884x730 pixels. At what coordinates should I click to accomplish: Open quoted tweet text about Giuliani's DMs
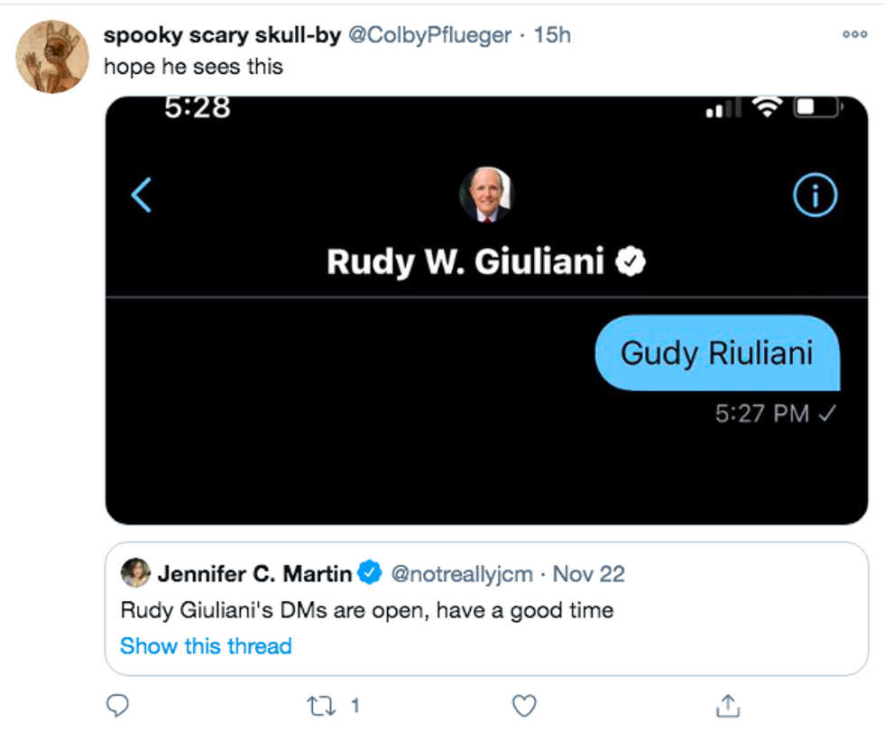click(x=366, y=610)
